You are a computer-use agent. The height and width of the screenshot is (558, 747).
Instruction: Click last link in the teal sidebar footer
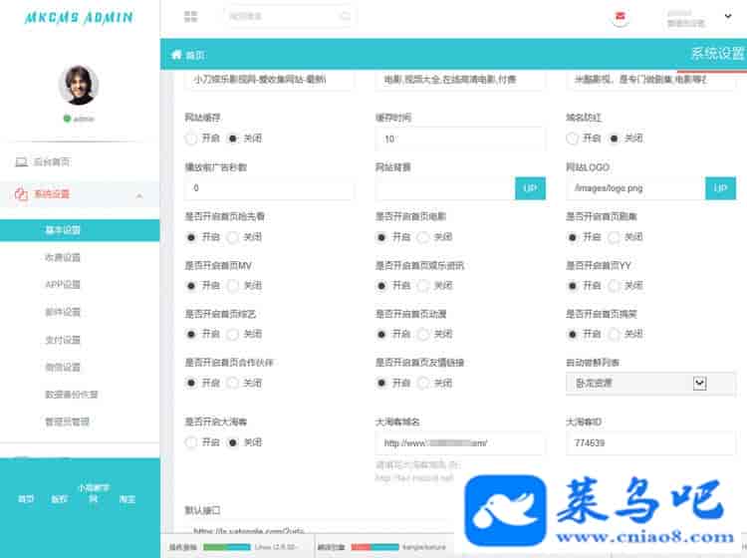[x=127, y=499]
